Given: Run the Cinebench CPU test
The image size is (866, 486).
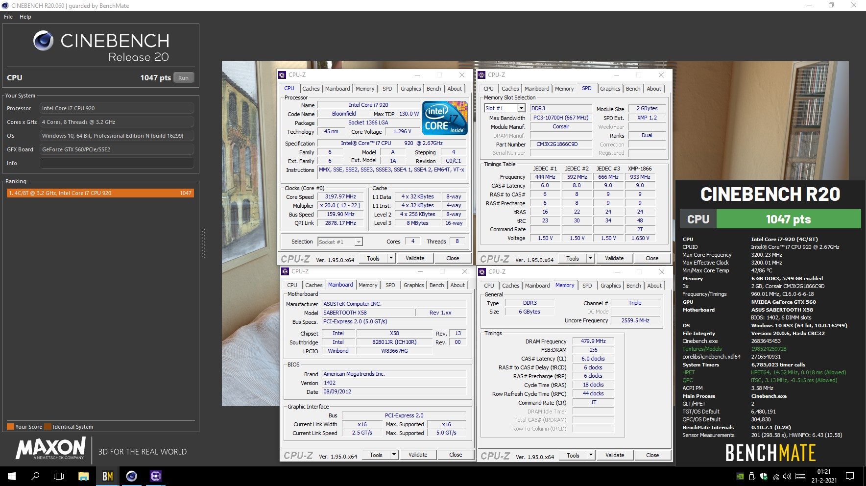Looking at the screenshot, I should tap(184, 78).
